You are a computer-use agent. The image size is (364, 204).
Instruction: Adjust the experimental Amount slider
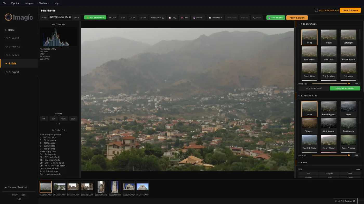pos(331,155)
